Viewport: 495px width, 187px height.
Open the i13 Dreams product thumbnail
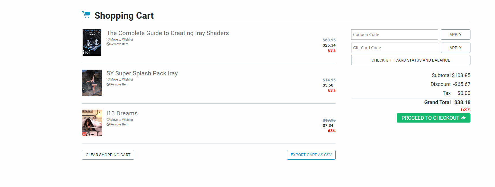click(x=92, y=123)
